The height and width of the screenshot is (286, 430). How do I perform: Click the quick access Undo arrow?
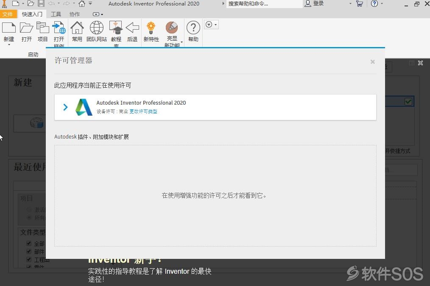(51, 3)
